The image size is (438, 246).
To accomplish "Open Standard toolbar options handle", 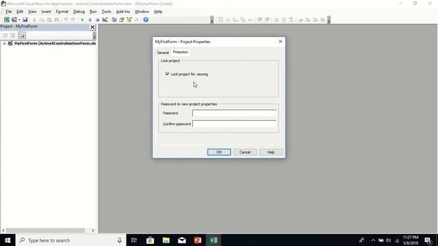I will click(x=212, y=20).
